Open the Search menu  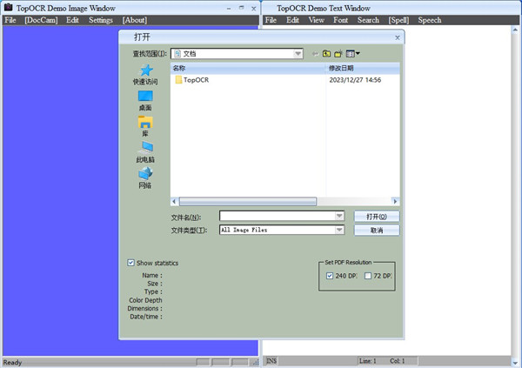(368, 20)
